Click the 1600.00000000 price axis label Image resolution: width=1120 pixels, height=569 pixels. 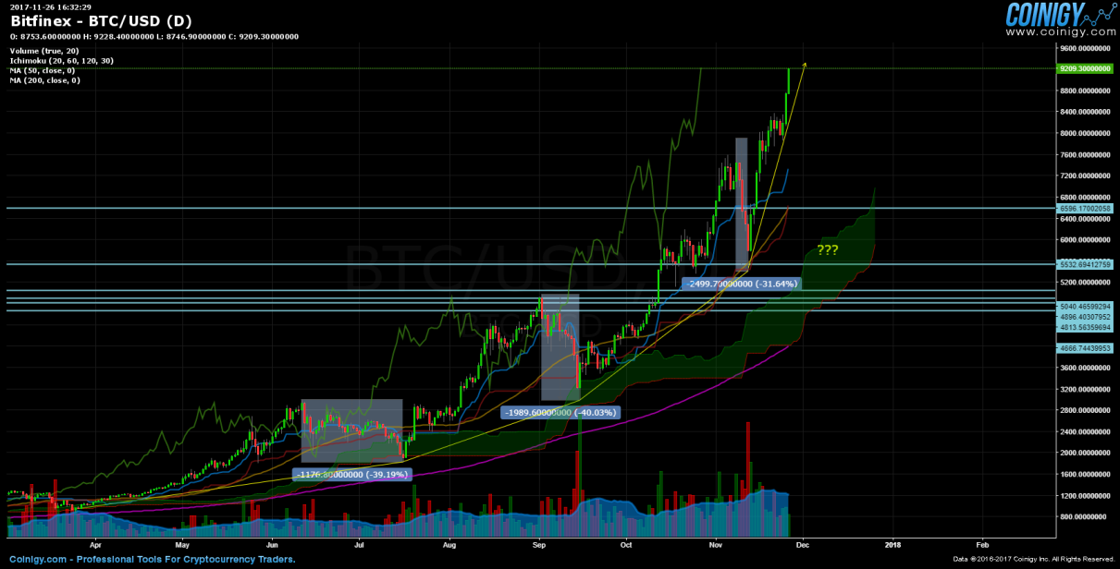point(1086,474)
